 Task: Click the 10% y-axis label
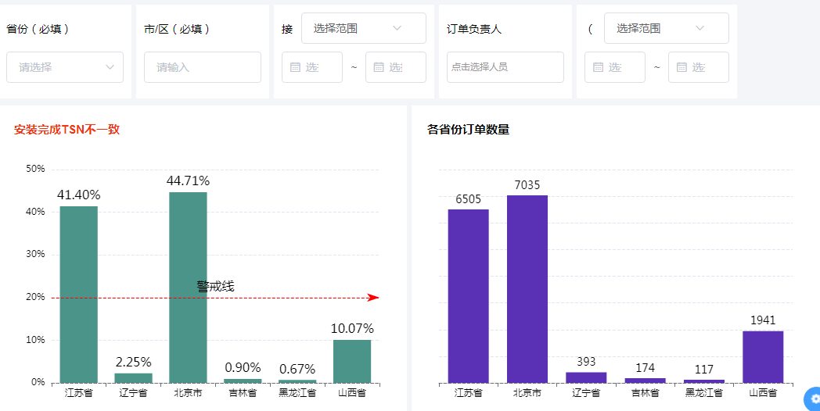pos(35,340)
